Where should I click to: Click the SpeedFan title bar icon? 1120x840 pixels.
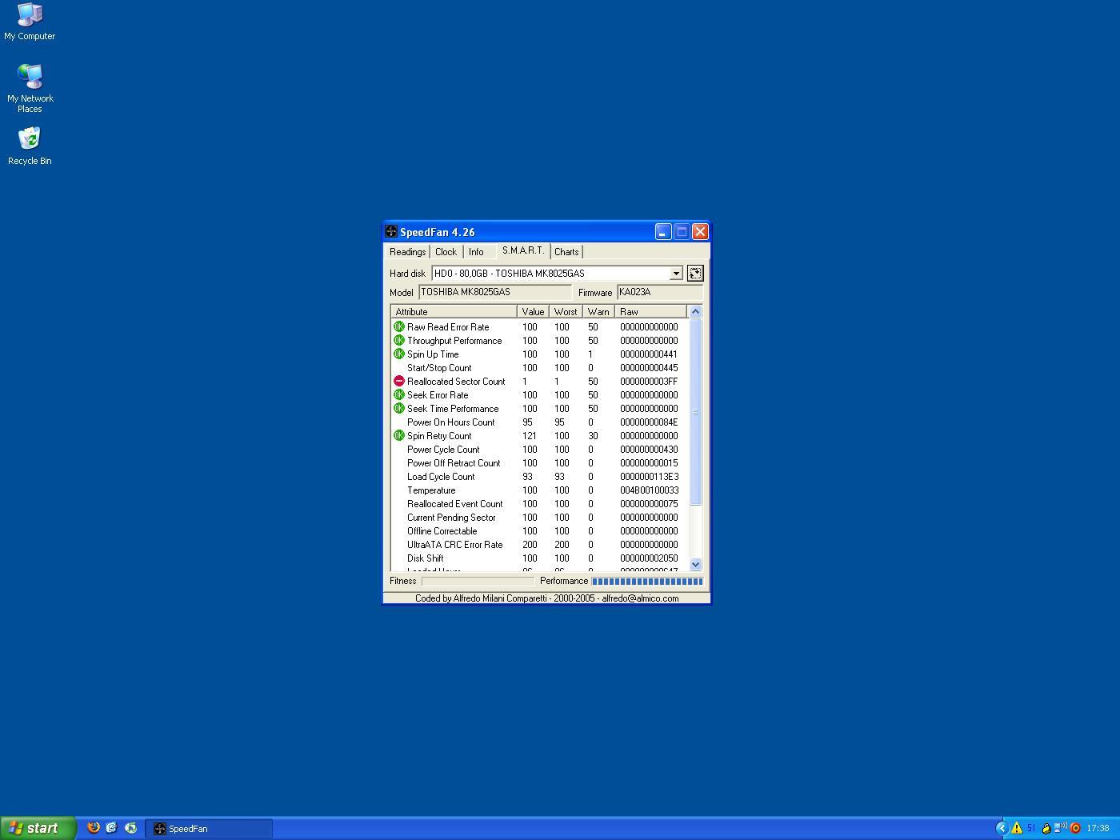coord(391,232)
